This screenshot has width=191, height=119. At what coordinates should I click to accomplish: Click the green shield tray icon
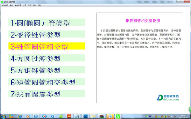(159, 116)
